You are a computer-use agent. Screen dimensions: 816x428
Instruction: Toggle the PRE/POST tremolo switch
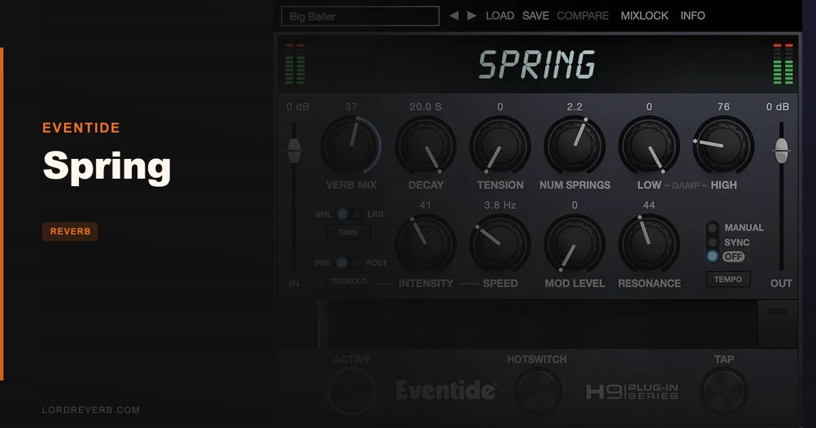(350, 263)
